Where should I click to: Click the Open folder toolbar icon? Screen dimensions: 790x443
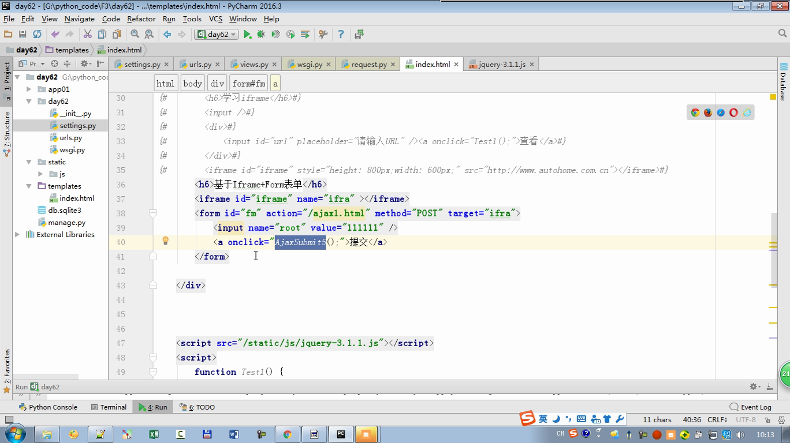point(8,35)
